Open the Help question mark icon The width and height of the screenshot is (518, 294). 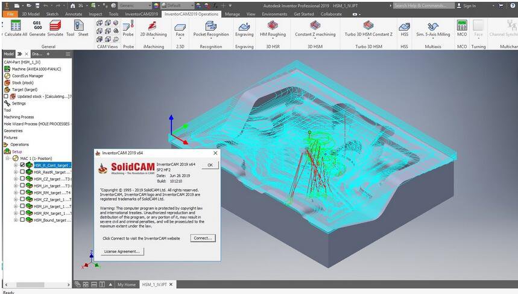pyautogui.click(x=513, y=5)
